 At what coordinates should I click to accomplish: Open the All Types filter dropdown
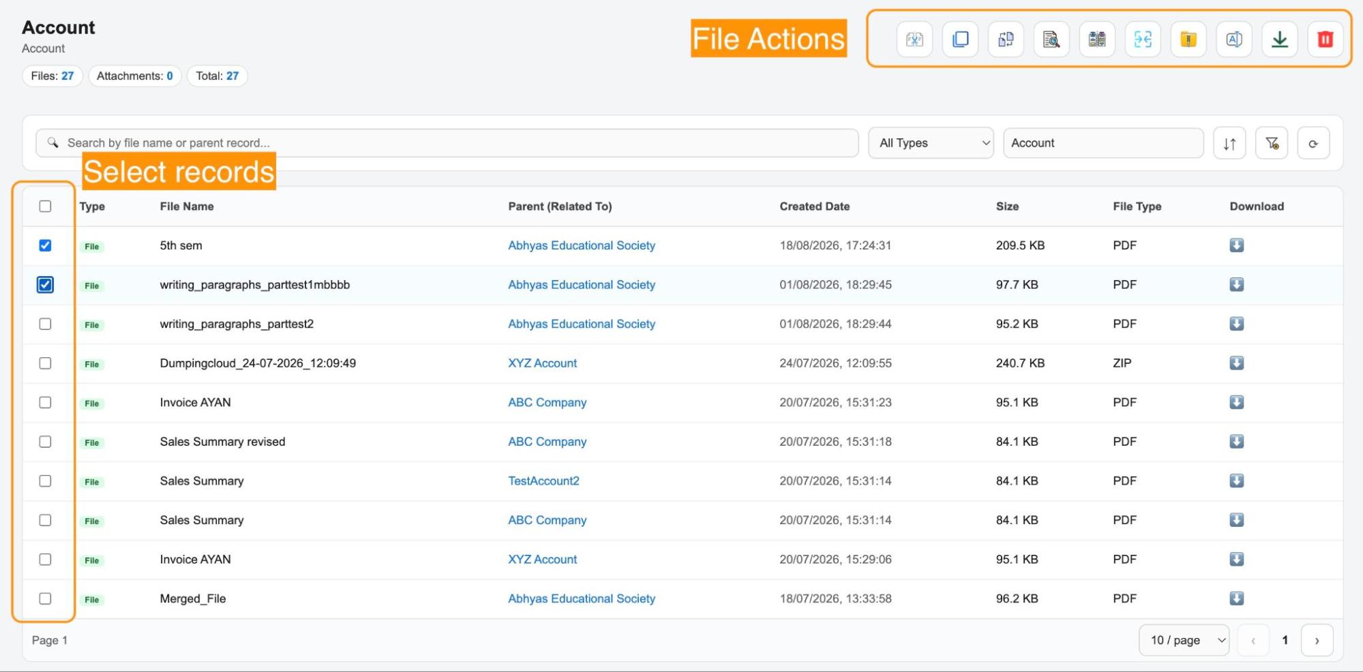931,143
